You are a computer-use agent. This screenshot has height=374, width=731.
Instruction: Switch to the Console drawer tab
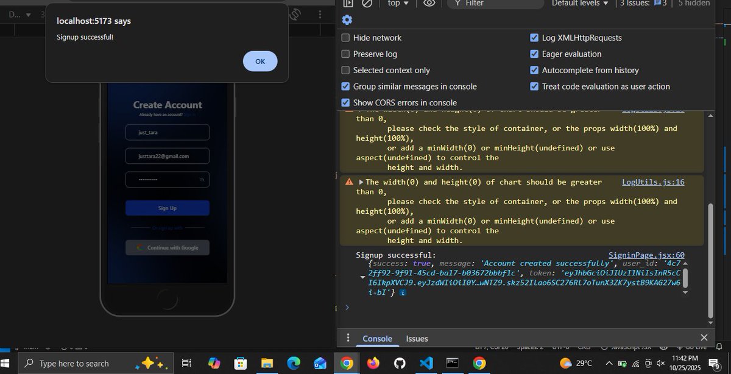point(377,339)
